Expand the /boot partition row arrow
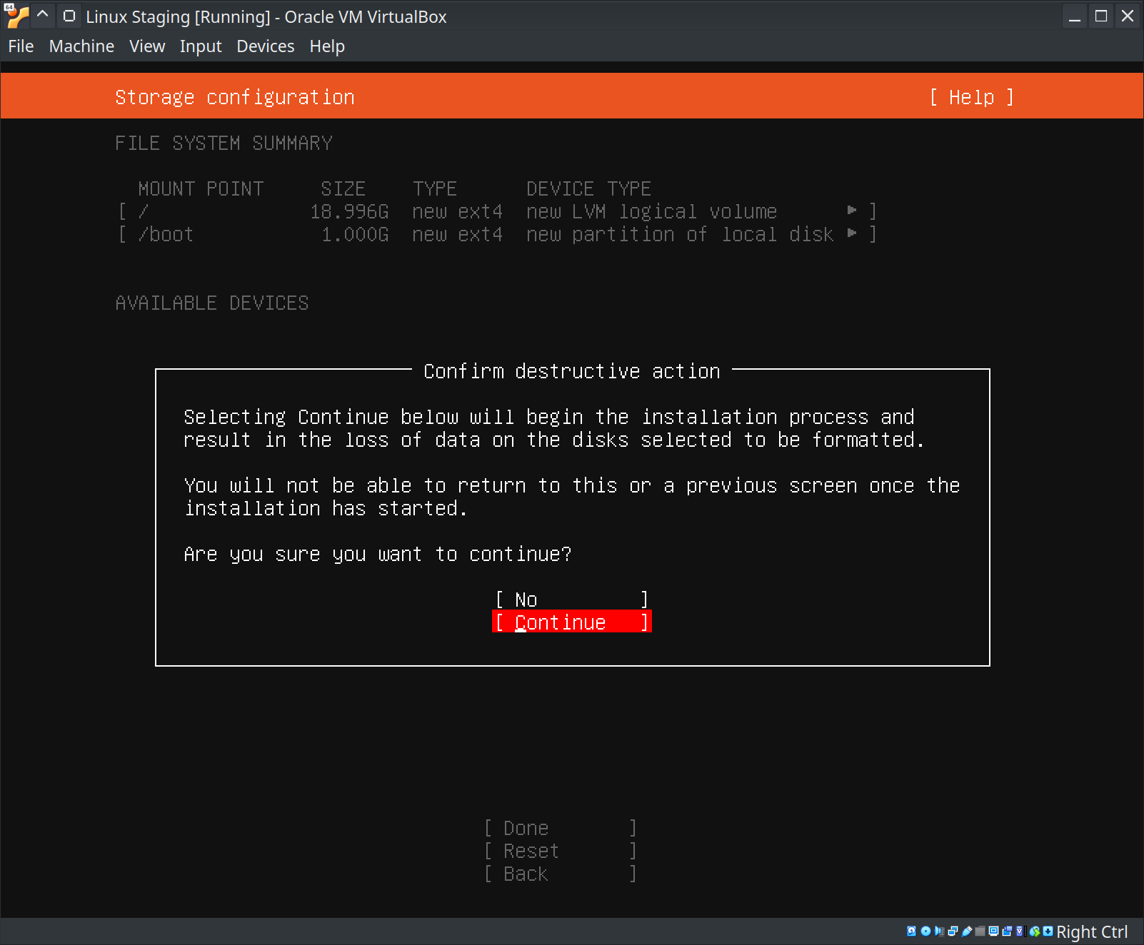Viewport: 1144px width, 945px height. tap(851, 233)
